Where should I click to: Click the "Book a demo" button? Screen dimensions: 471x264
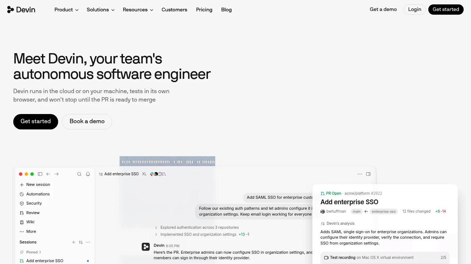coord(87,122)
